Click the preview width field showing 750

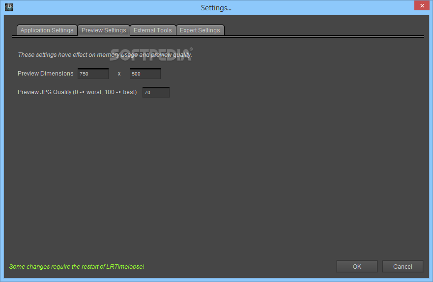coord(93,74)
